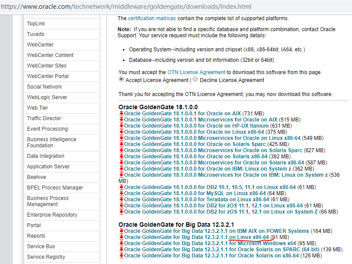The width and height of the screenshot is (352, 264).
Task: Click download icon for Microservices on Solaris Sparc (627 MB)
Action: [x=121, y=150]
